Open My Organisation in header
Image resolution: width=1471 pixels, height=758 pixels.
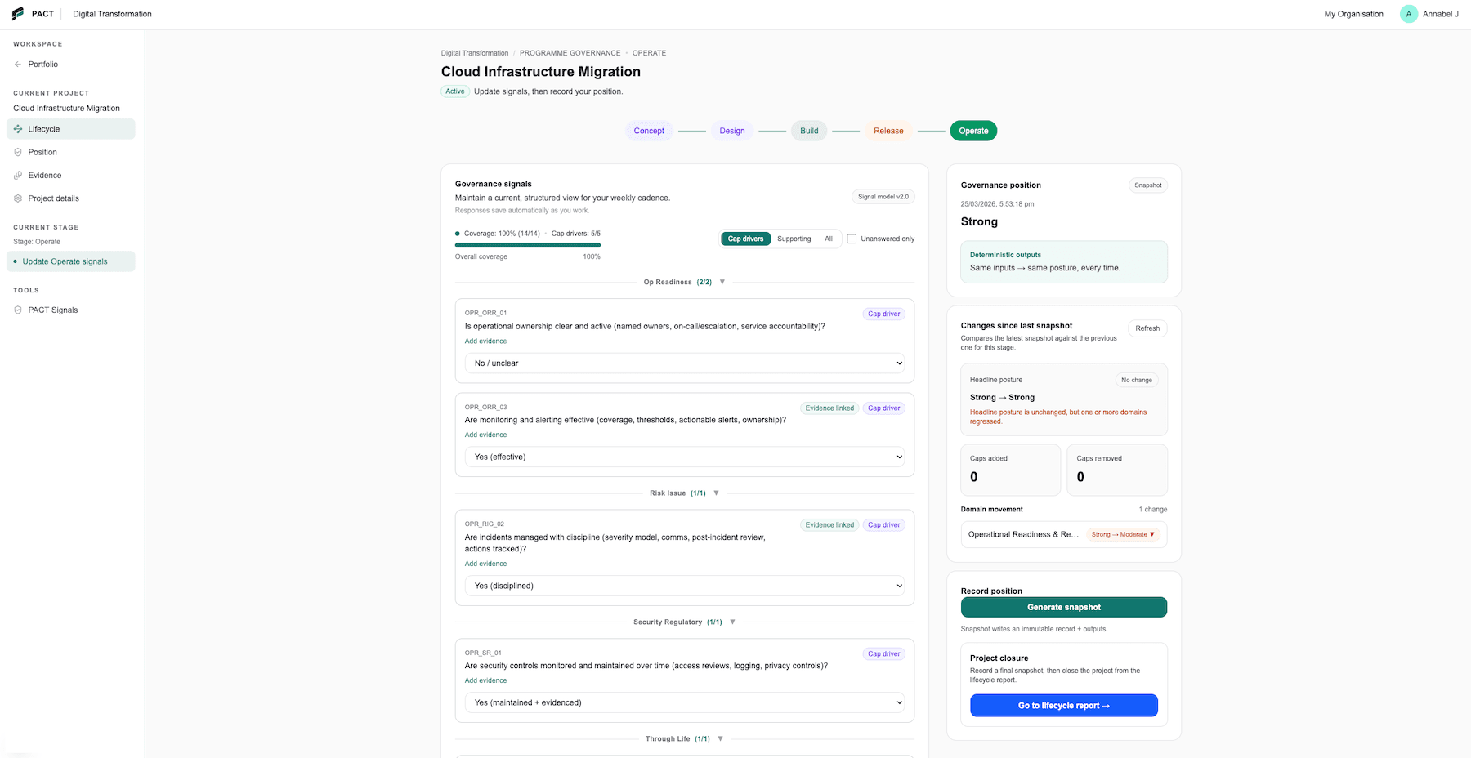coord(1353,14)
